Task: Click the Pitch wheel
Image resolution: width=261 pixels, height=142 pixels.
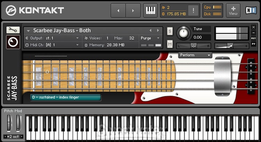Action: [x=9, y=123]
